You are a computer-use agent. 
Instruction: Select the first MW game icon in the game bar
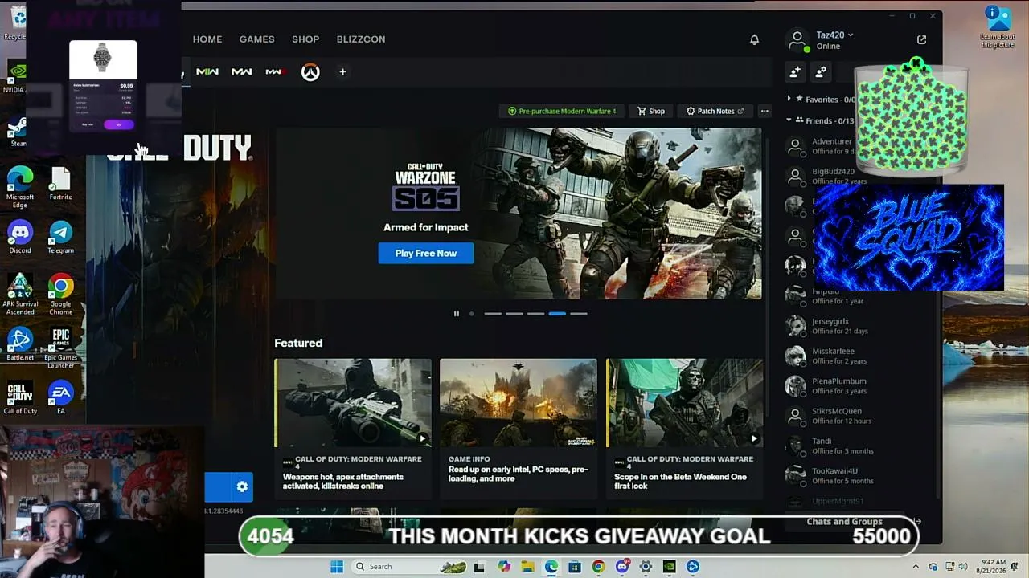pos(207,72)
